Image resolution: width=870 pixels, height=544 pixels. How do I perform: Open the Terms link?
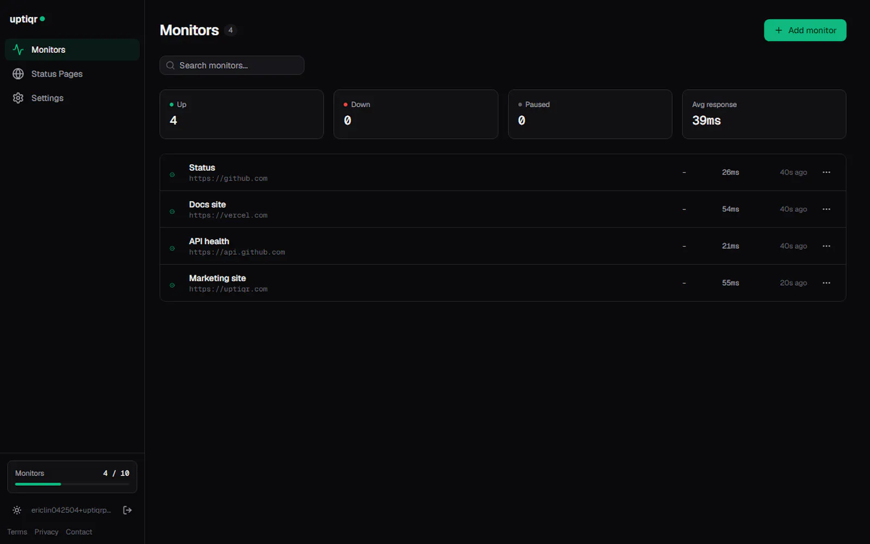(x=17, y=532)
